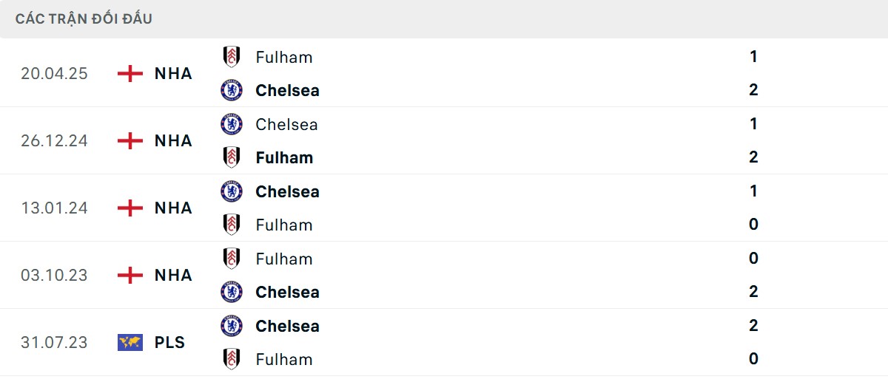Open NHA league label for 13.01.24 match
Screen dimensions: 888x382
[x=173, y=208]
